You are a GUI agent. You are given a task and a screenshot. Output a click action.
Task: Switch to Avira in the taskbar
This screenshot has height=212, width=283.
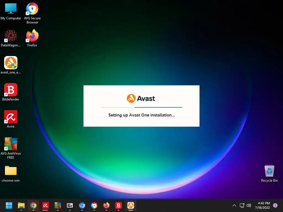click(x=46, y=205)
